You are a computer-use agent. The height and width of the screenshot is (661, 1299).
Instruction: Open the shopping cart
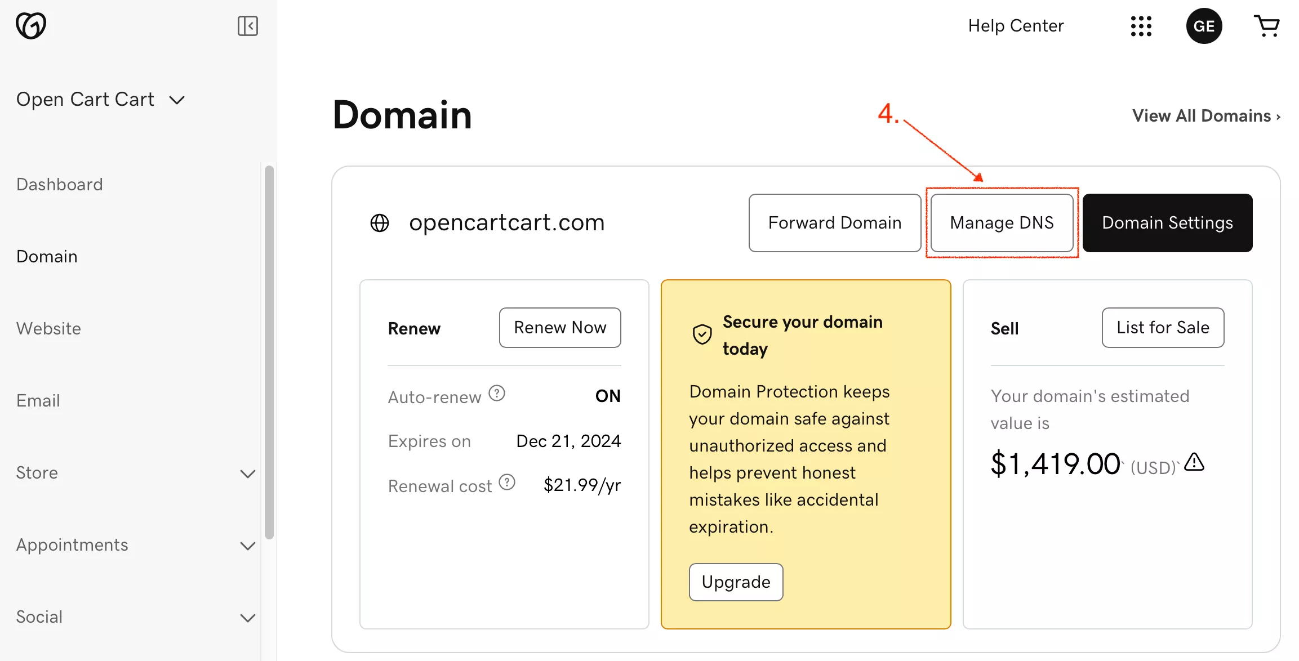1267,26
